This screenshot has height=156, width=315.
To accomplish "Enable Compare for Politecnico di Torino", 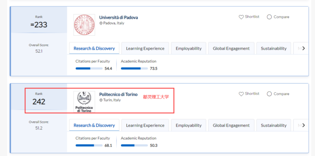I will coord(269,94).
